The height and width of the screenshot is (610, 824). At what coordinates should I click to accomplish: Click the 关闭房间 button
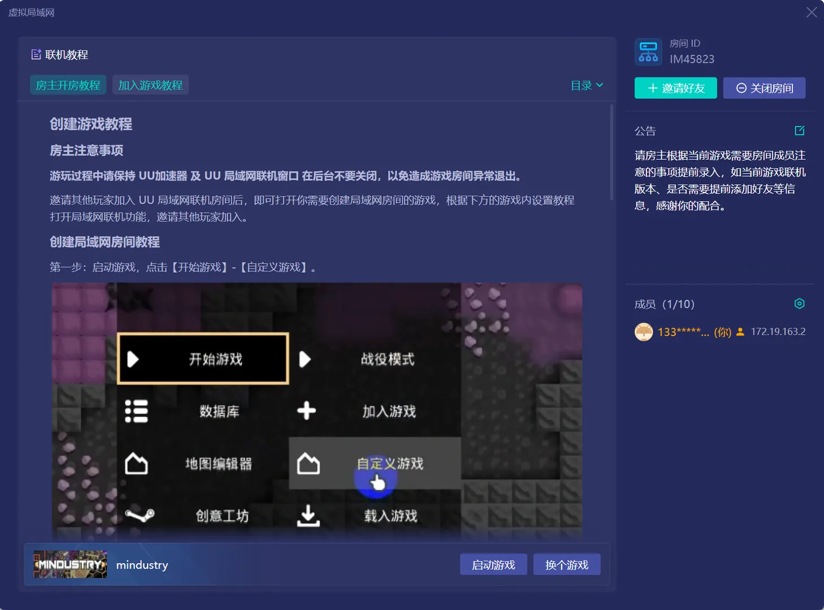[765, 88]
